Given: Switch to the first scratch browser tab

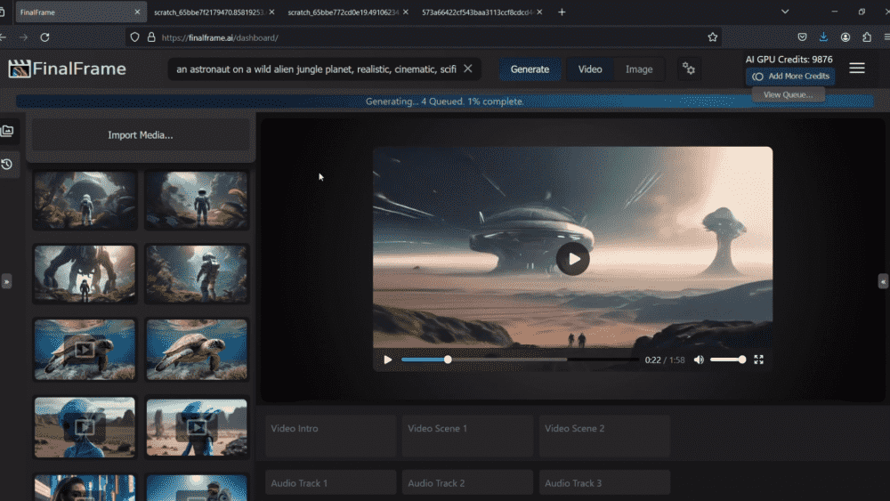Looking at the screenshot, I should (x=210, y=12).
